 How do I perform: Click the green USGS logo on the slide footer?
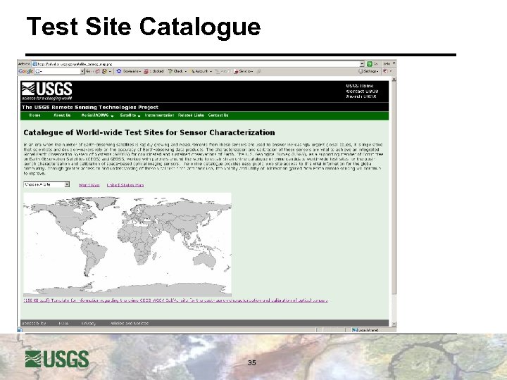point(57,359)
